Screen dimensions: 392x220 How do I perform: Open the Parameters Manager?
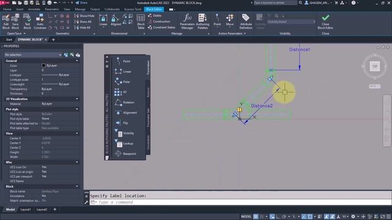187,22
